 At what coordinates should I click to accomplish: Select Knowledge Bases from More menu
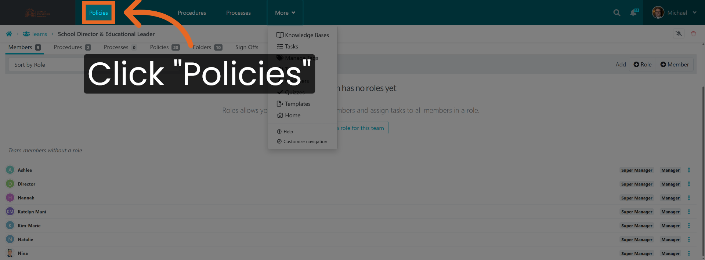303,35
